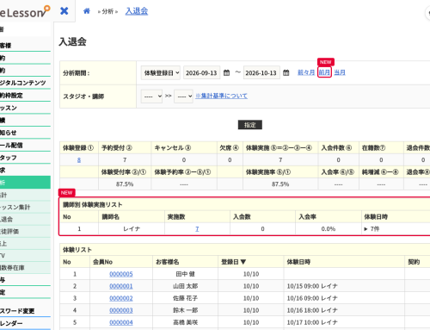Open calendar picker for the start date 2026-09-13

(x=226, y=72)
